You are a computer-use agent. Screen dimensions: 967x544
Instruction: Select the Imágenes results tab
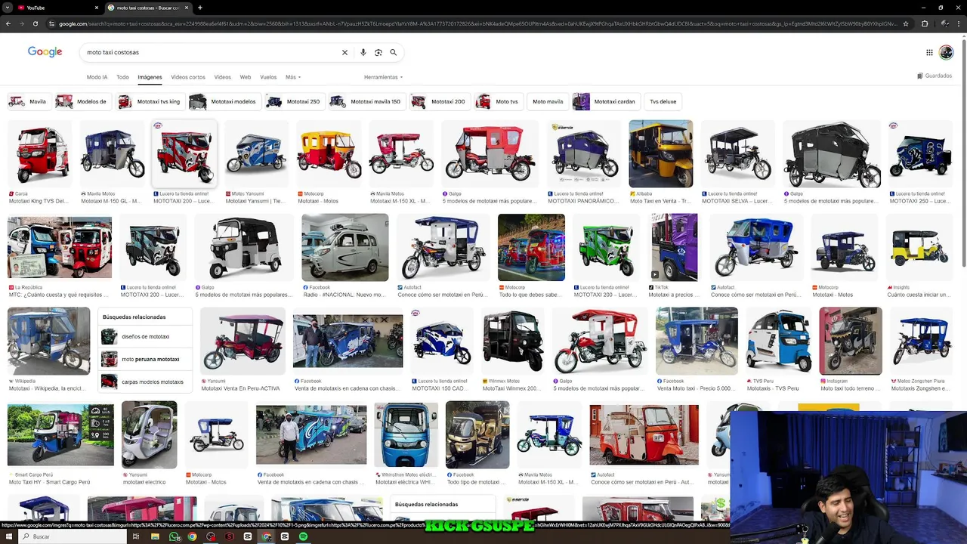(150, 77)
